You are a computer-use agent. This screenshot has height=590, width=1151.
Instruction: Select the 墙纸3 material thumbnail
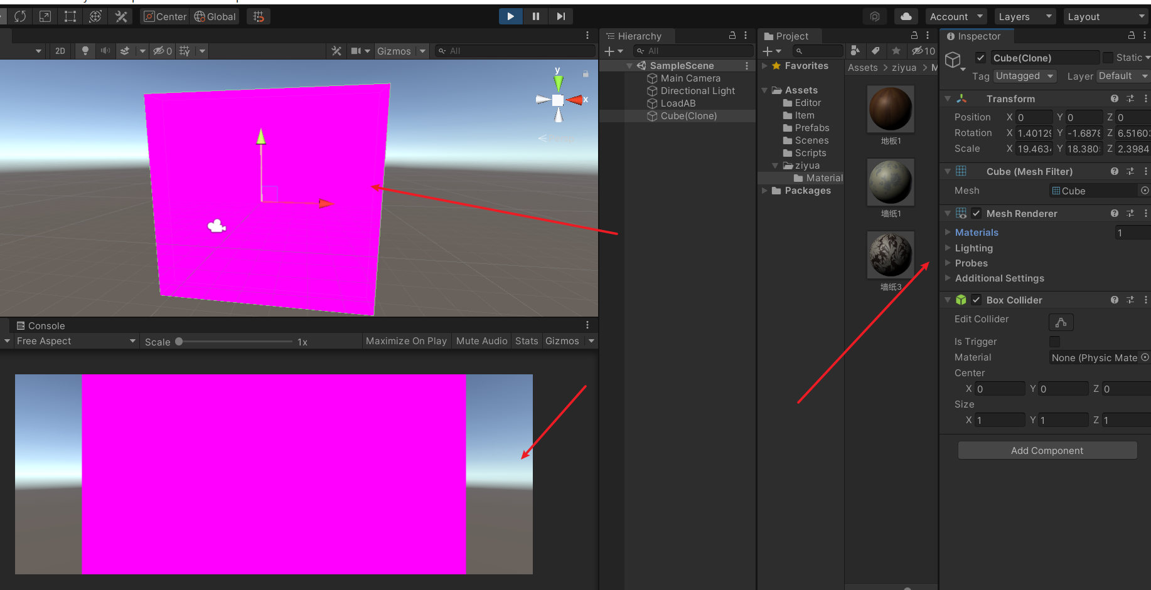click(x=891, y=255)
